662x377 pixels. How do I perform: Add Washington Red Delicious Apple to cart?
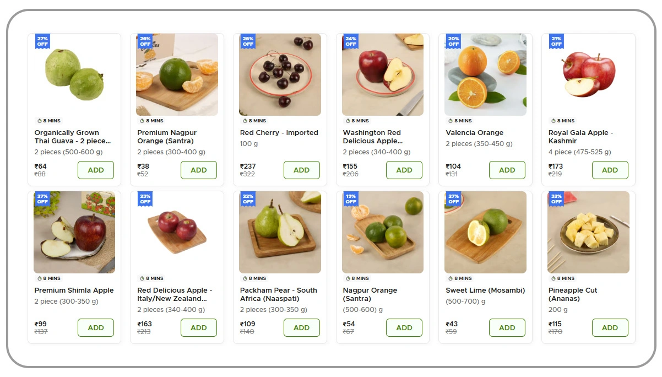[404, 170]
